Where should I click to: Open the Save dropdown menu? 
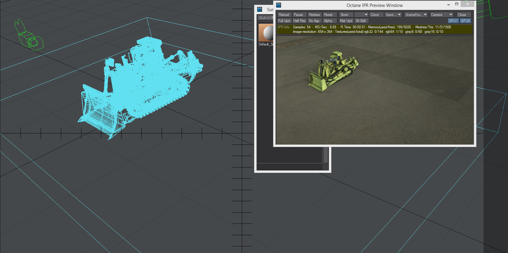(x=393, y=15)
